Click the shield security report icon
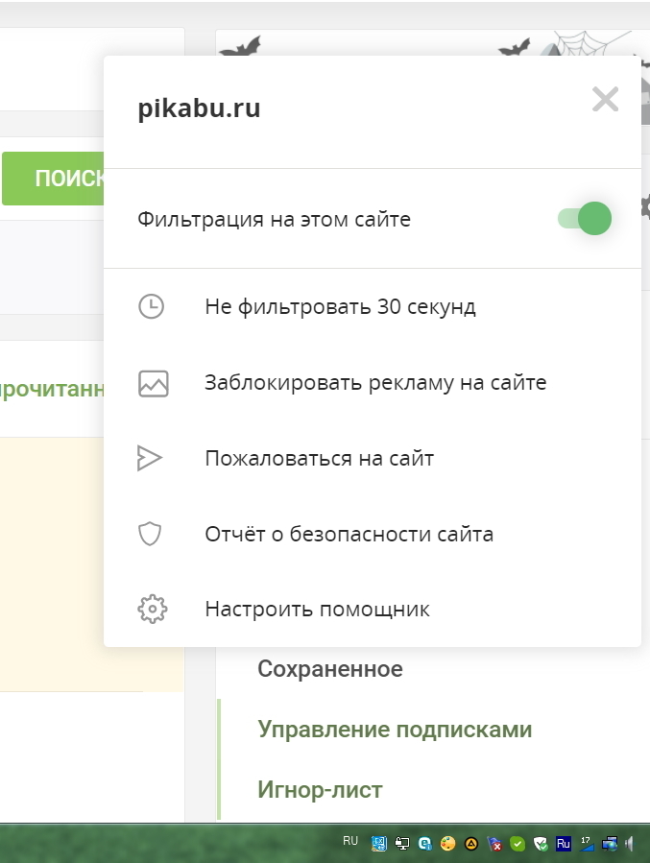 tap(151, 534)
